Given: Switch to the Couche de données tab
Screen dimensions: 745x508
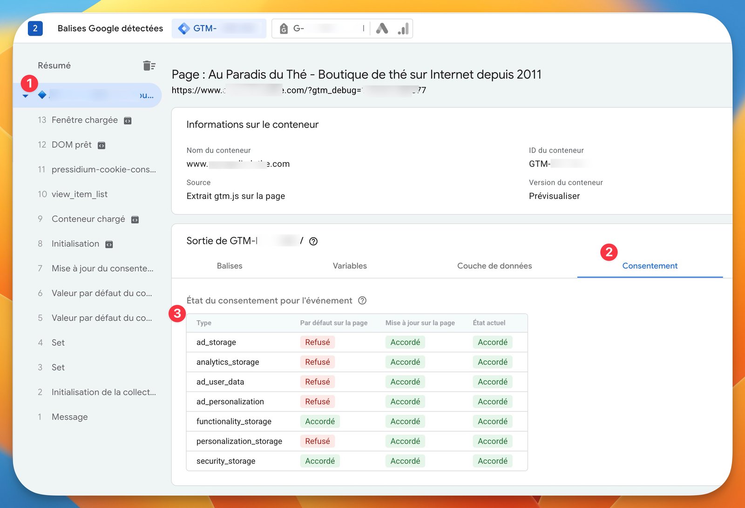Looking at the screenshot, I should pos(494,266).
